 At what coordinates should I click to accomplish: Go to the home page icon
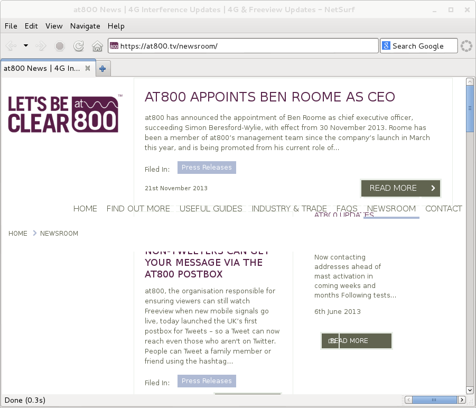pyautogui.click(x=97, y=46)
